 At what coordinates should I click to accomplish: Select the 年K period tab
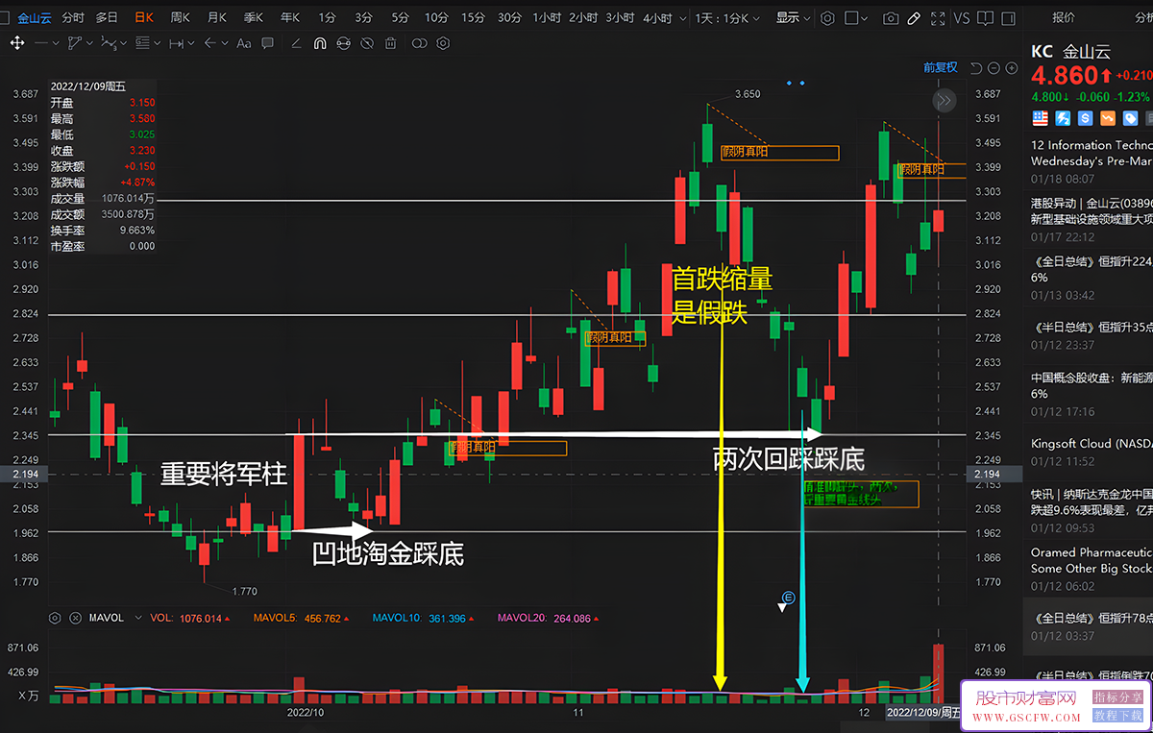coord(290,18)
